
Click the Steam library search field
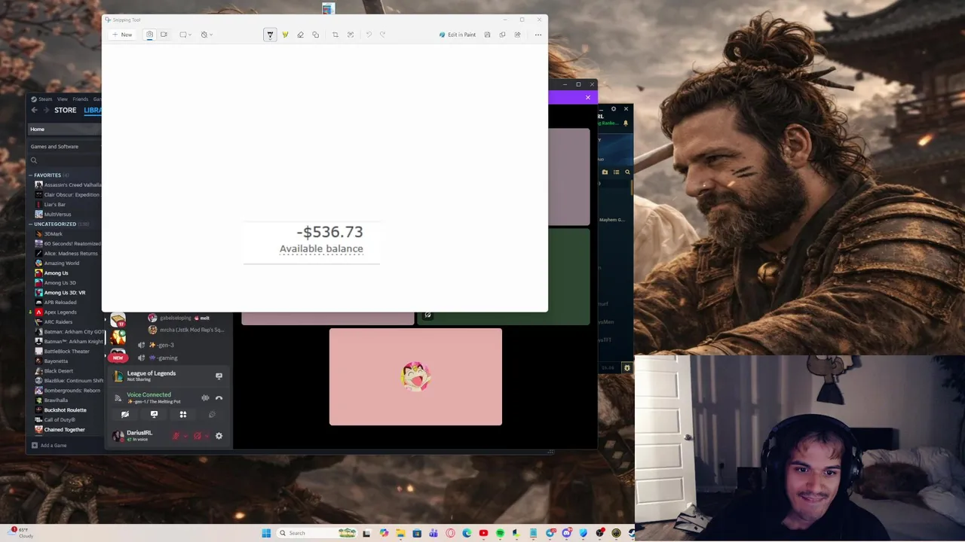click(66, 160)
